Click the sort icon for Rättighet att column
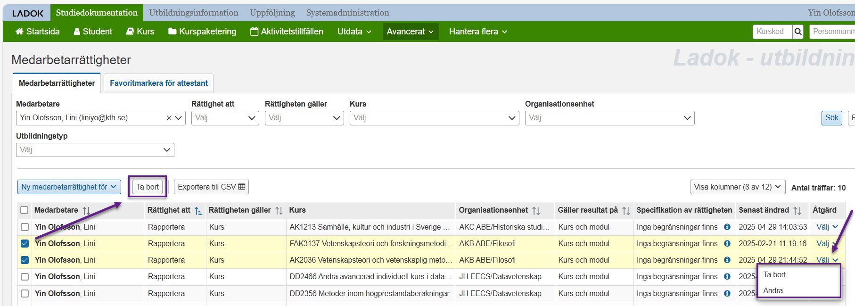This screenshot has height=306, width=855. click(x=198, y=210)
